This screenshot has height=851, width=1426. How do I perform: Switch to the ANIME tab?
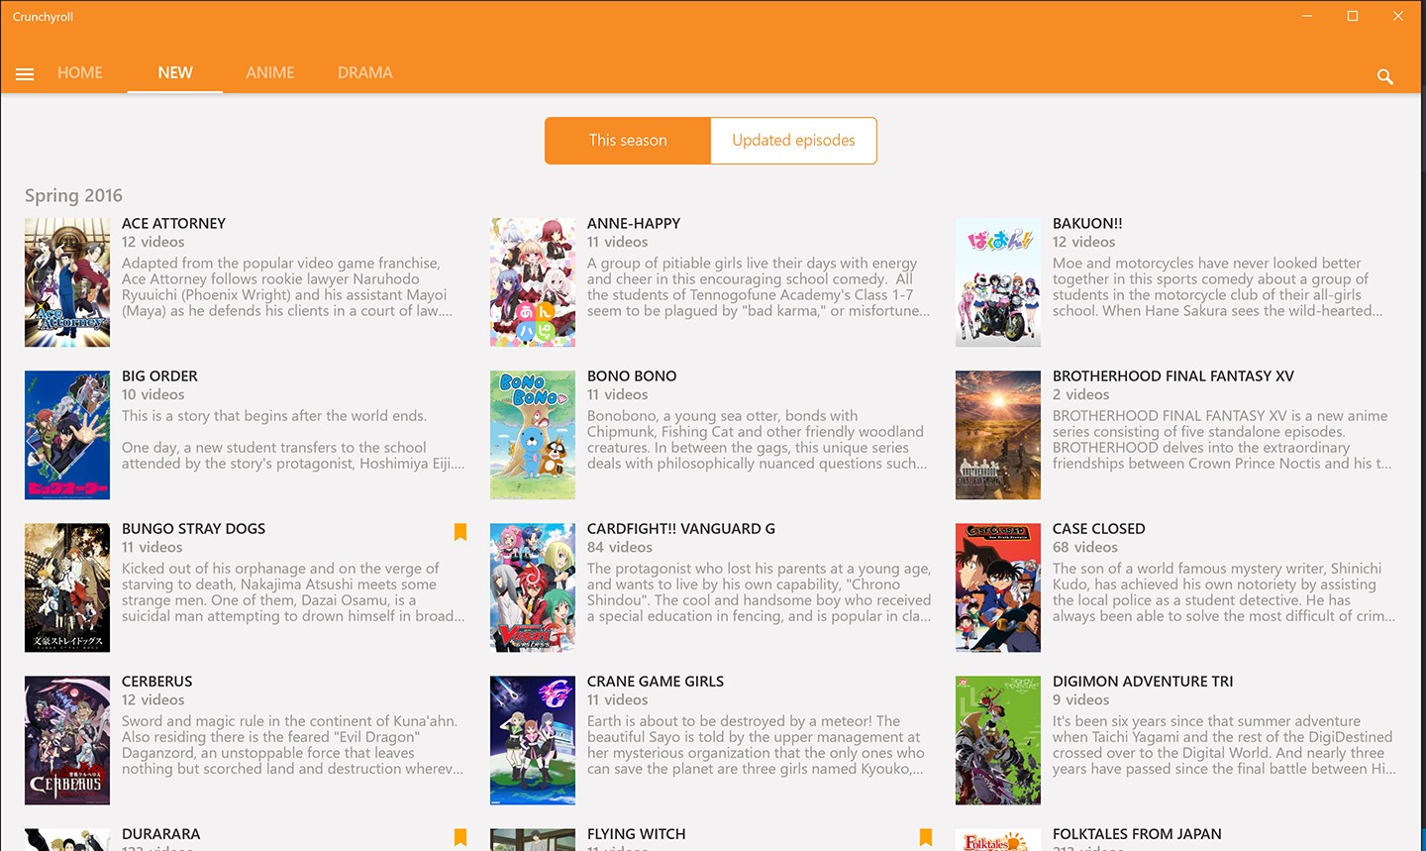[x=270, y=72]
